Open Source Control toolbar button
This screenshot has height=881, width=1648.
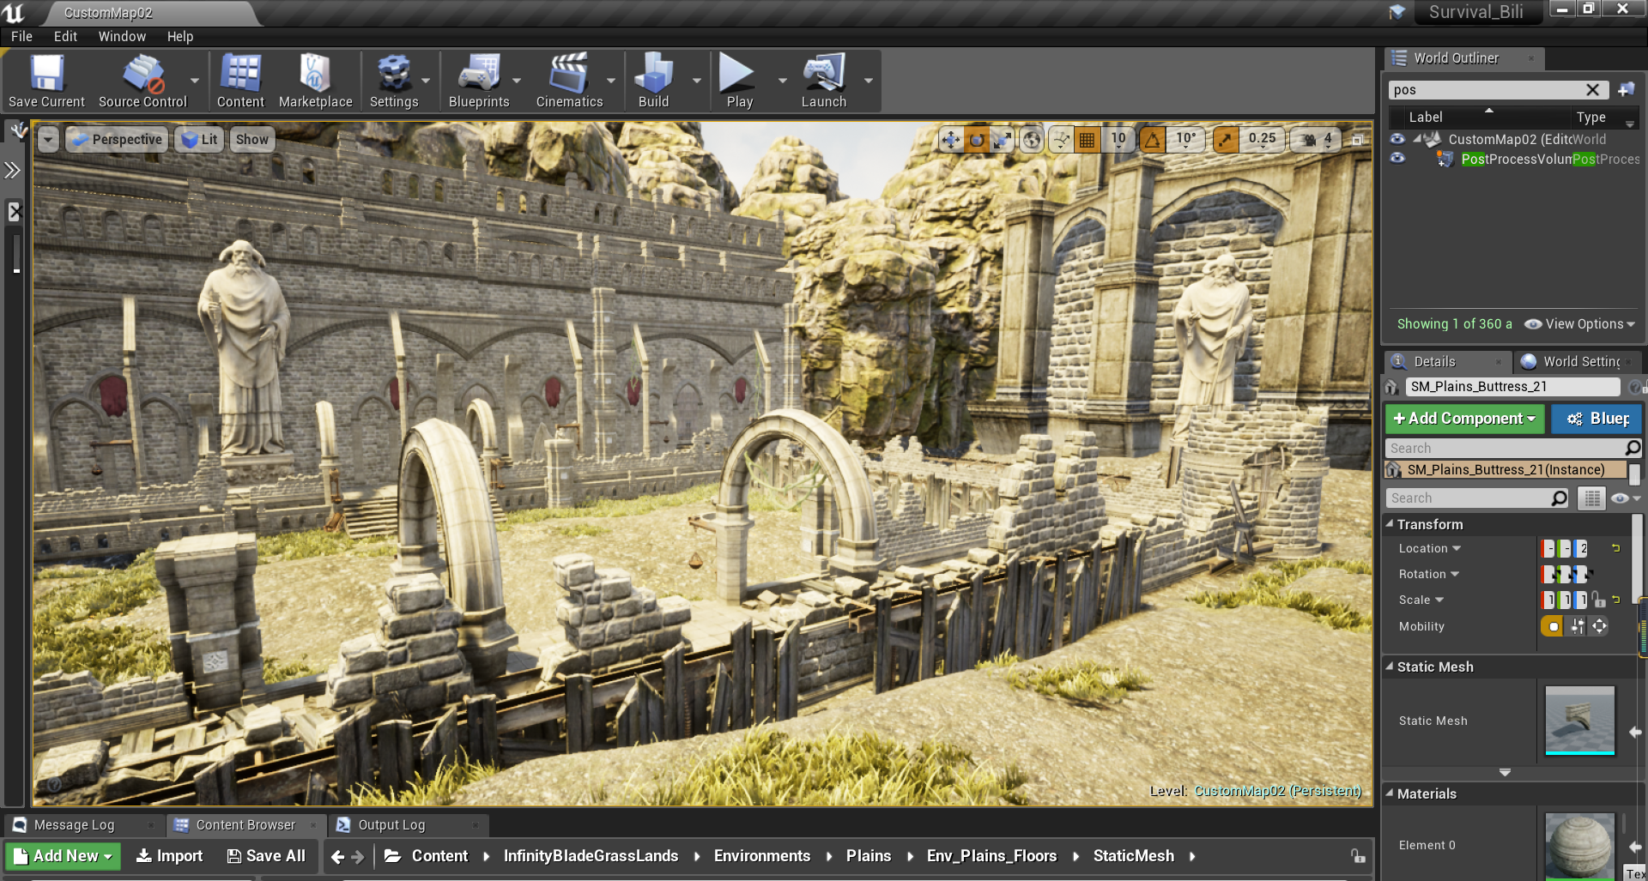point(142,81)
